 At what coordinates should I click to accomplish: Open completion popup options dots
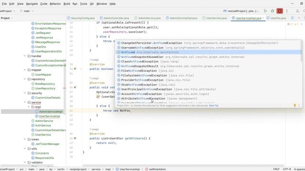(x=299, y=105)
